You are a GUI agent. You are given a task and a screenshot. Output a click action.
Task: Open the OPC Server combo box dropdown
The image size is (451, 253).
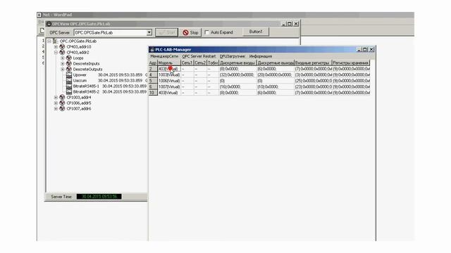tap(149, 32)
